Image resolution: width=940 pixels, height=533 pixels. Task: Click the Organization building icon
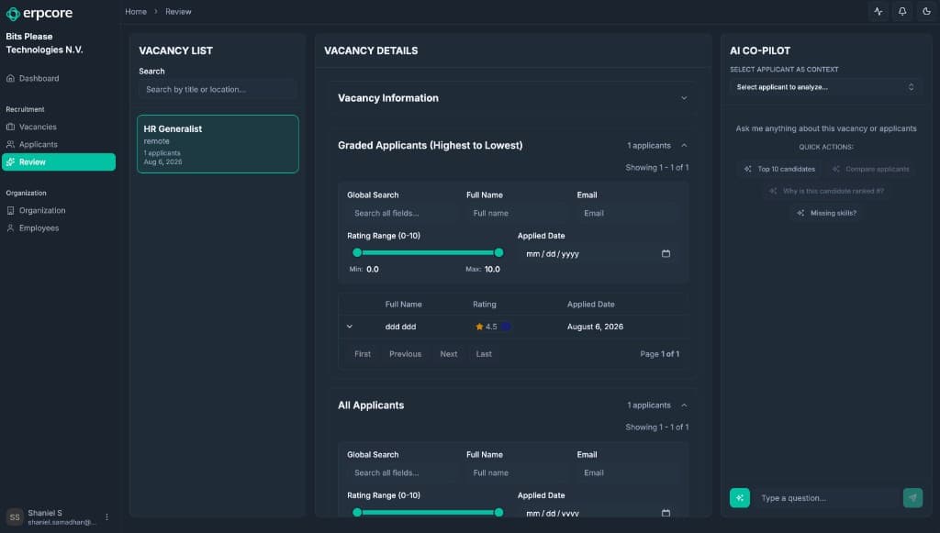pos(10,210)
